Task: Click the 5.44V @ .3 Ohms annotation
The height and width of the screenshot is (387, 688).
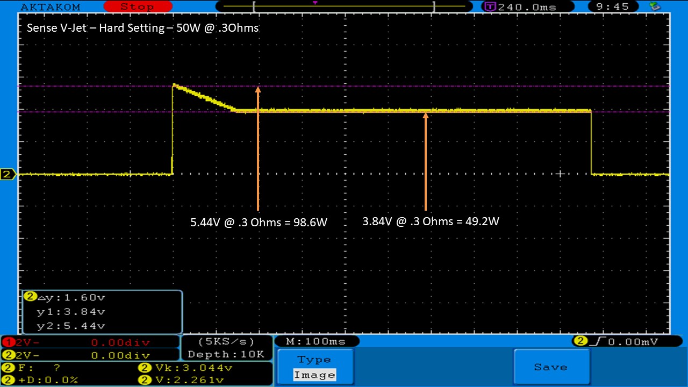Action: coord(259,222)
